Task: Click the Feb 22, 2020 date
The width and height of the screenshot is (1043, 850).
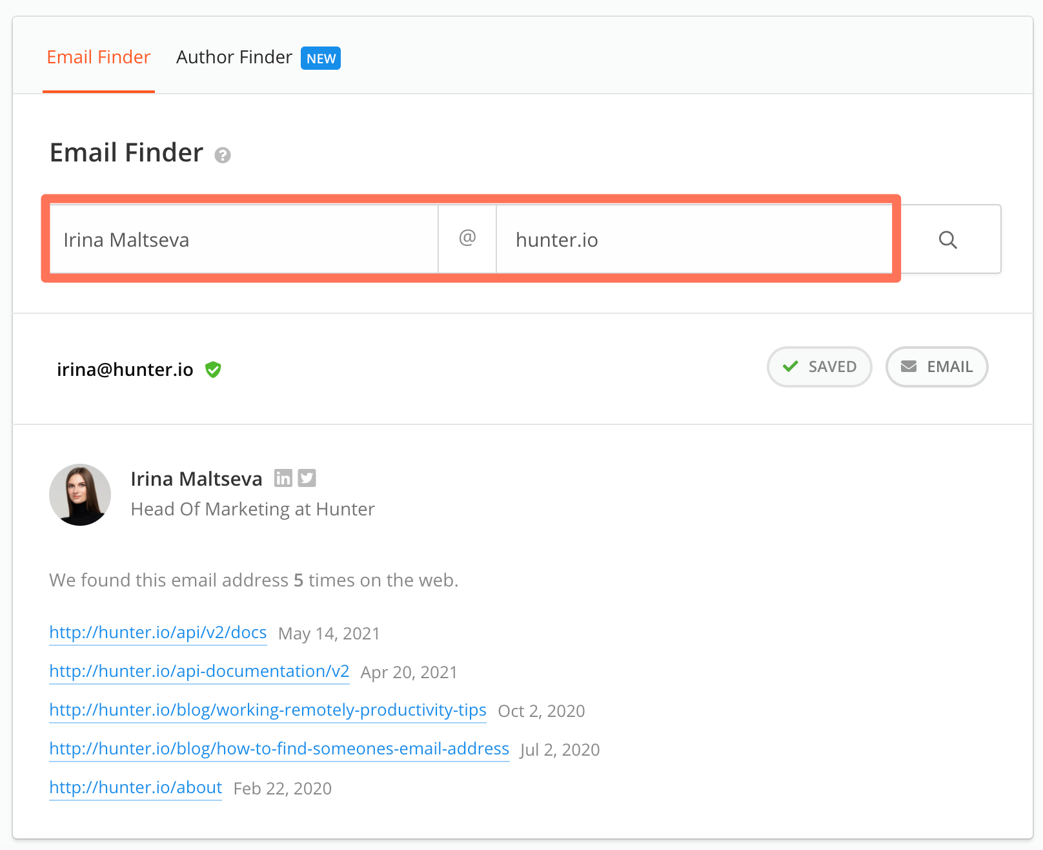Action: (x=283, y=789)
